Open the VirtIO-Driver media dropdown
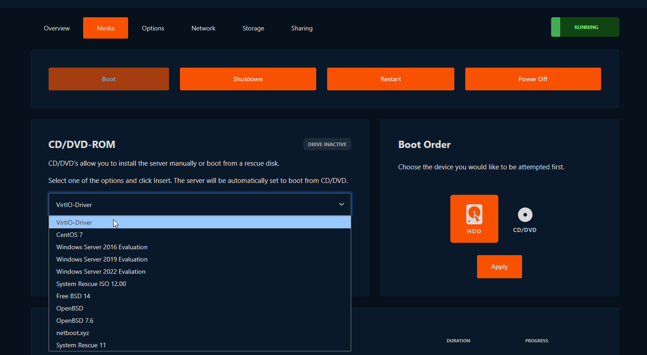Screen dimensions: 647x355 point(199,205)
